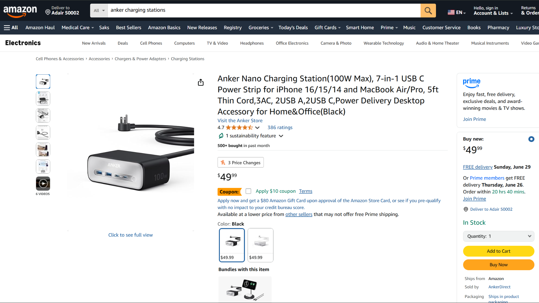Open the Cell Phones electronics tab

click(151, 43)
